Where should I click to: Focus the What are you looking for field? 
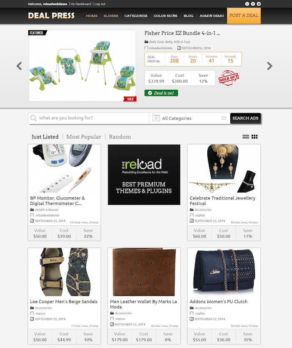coord(89,118)
